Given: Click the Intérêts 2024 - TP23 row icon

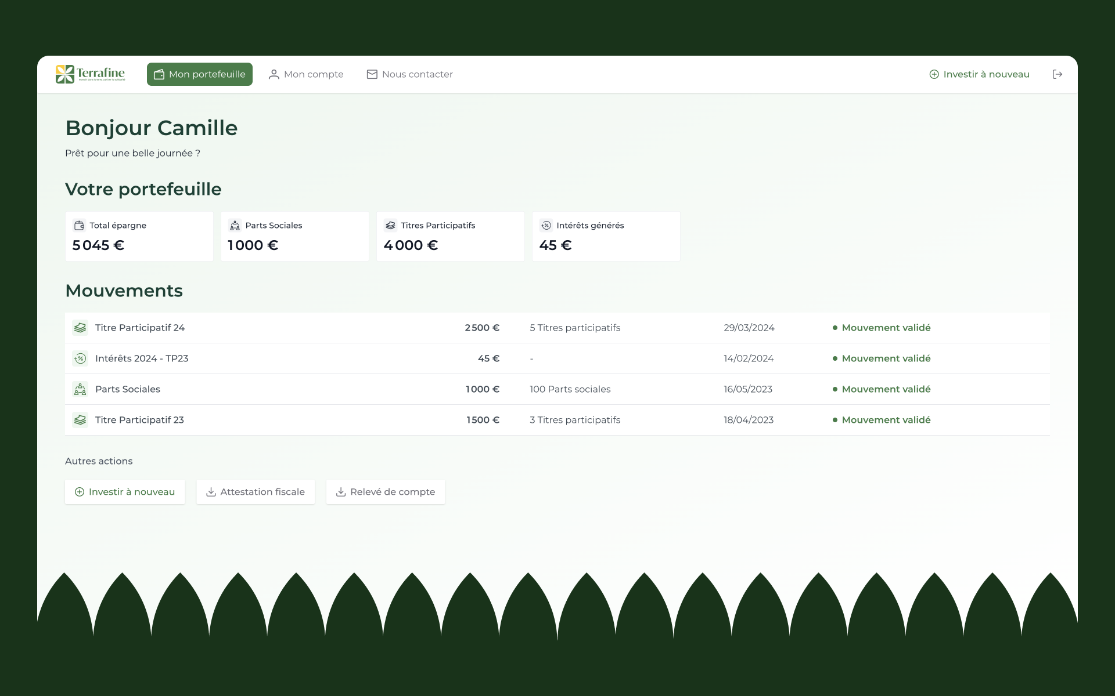Looking at the screenshot, I should pyautogui.click(x=80, y=358).
